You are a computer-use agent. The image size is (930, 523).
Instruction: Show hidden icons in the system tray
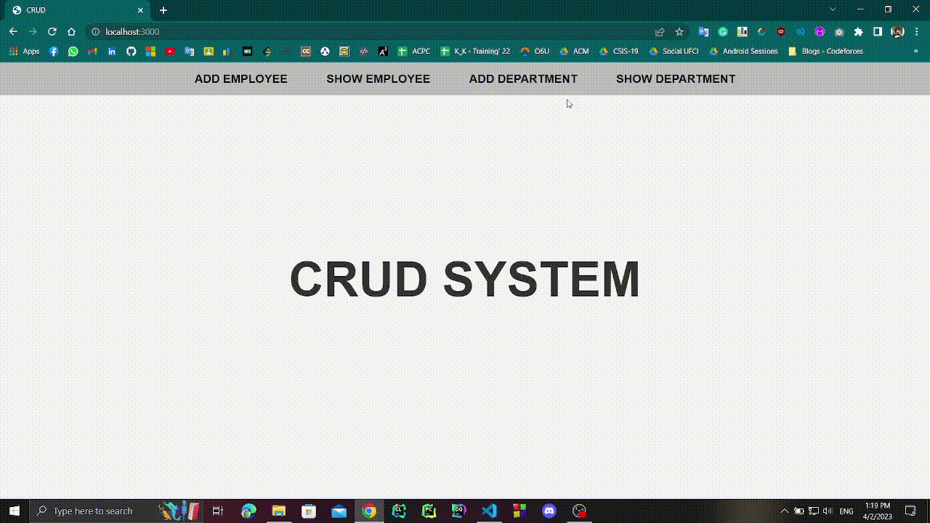click(x=785, y=511)
